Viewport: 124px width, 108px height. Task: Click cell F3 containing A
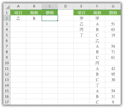tap(97, 24)
